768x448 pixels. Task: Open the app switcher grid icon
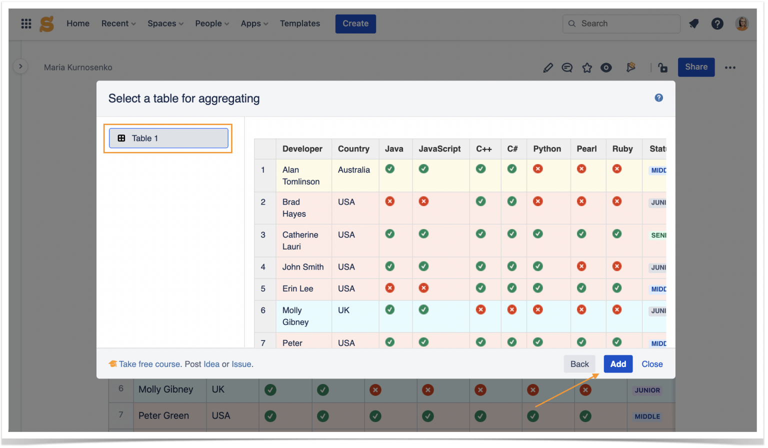25,23
